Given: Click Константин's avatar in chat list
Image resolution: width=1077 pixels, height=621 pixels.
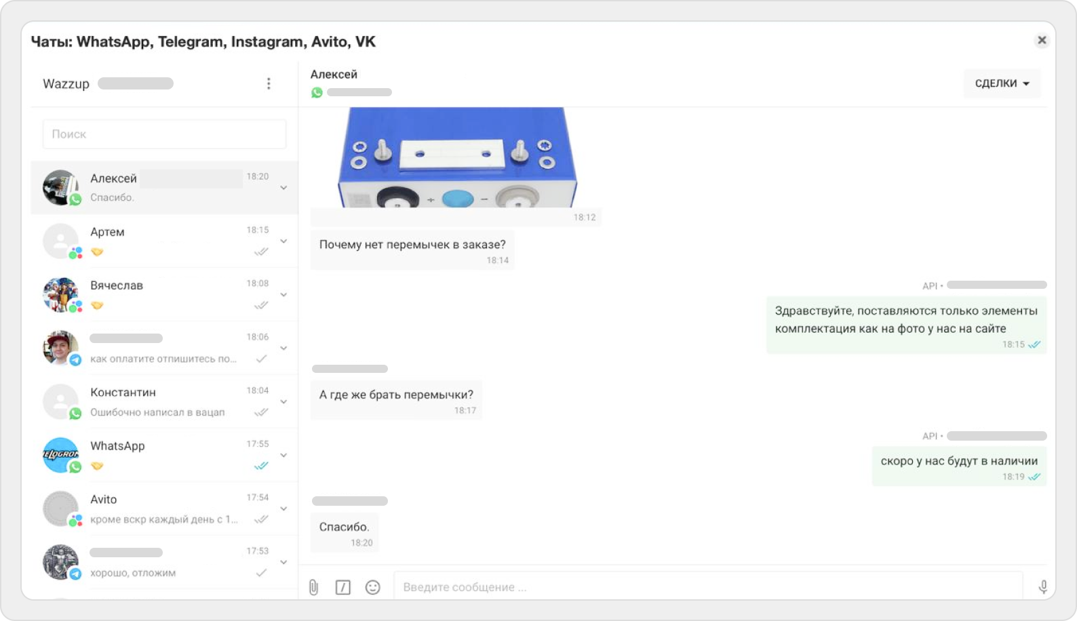Looking at the screenshot, I should click(x=61, y=402).
